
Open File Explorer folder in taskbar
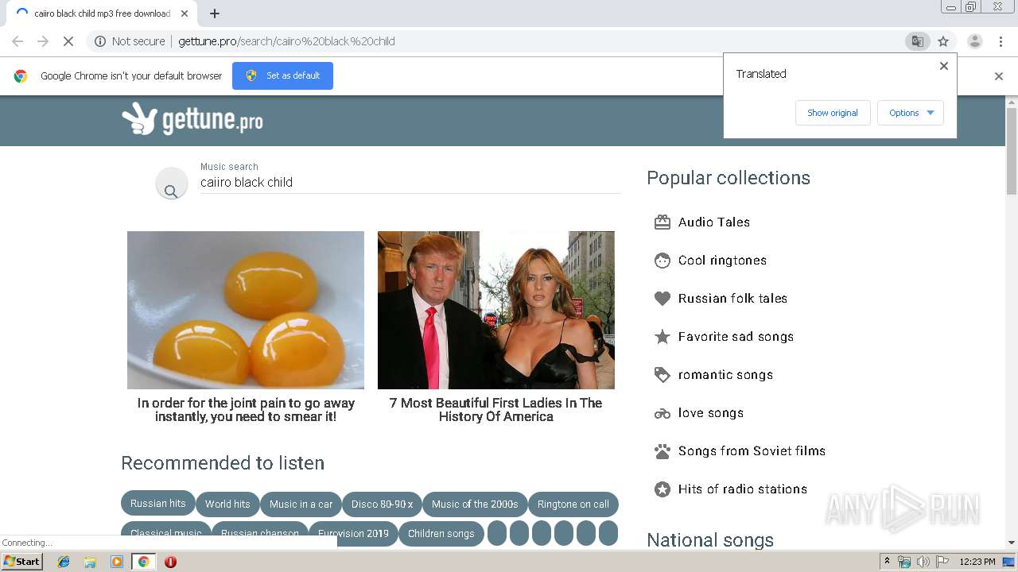[x=90, y=562]
